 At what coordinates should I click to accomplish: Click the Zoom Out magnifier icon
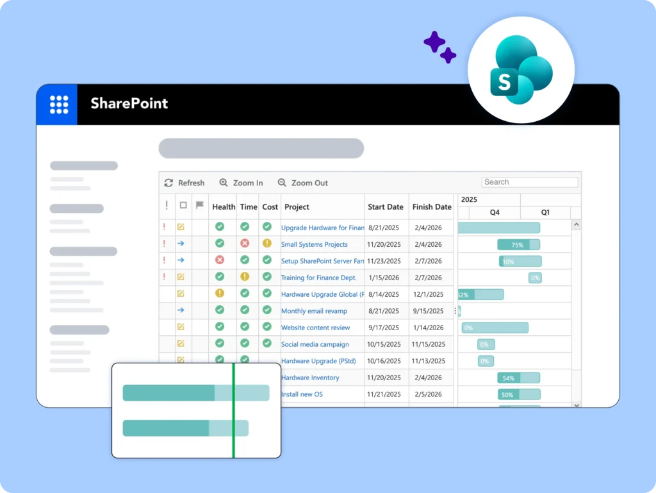pyautogui.click(x=282, y=183)
